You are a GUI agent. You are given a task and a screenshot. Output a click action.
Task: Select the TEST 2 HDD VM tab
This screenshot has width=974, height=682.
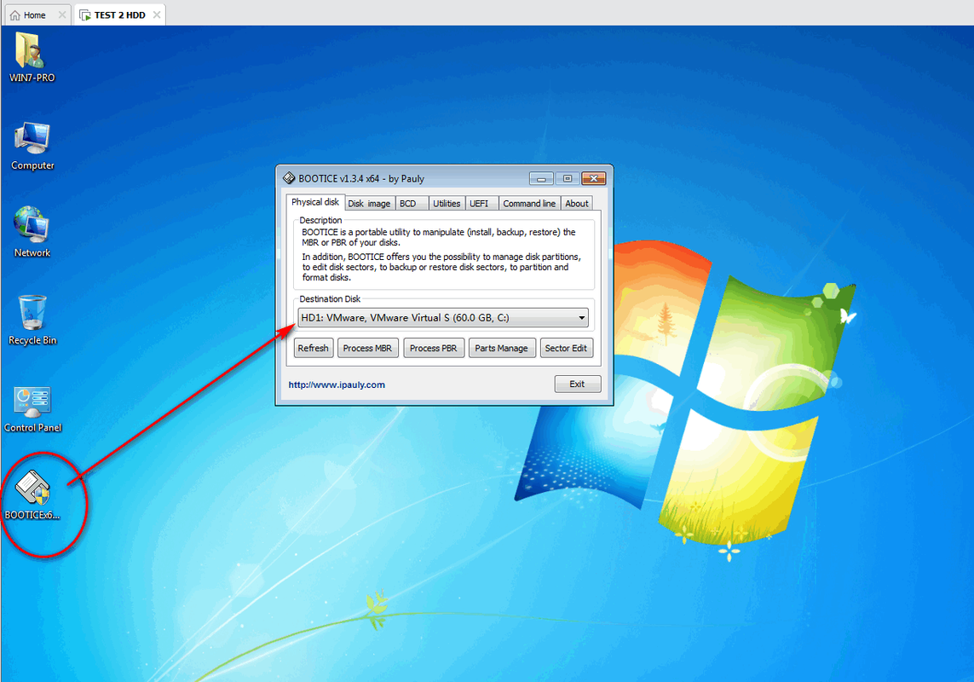[118, 15]
